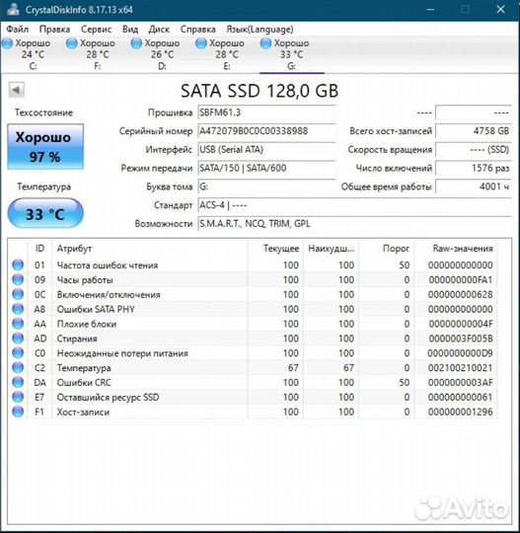Click raw value 000000000FA1
This screenshot has height=533, width=520.
461,279
